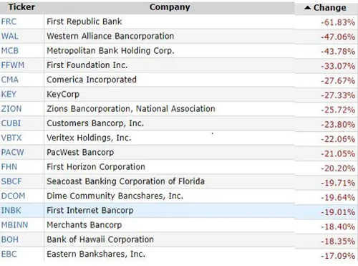This screenshot has height=266, width=358.
Task: Click the BOH ticker symbol
Action: pos(10,239)
